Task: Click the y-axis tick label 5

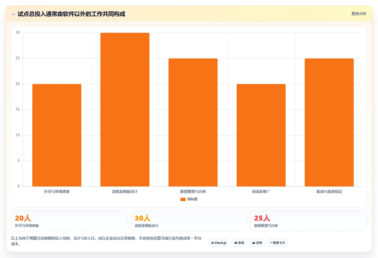Action: click(19, 161)
